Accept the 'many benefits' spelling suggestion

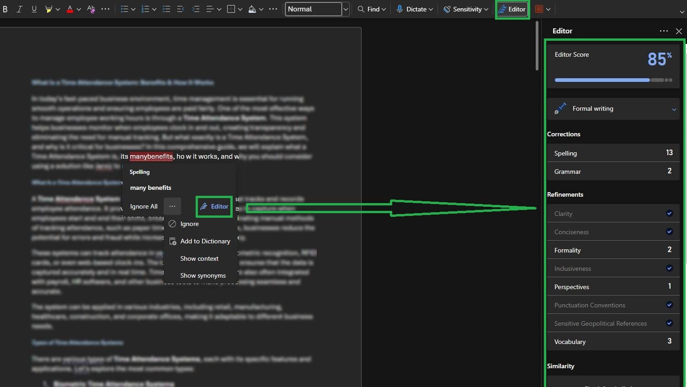tap(150, 188)
